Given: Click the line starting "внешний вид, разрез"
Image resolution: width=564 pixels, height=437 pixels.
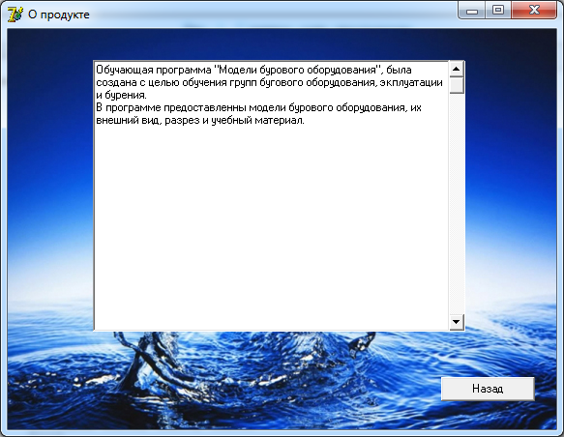Looking at the screenshot, I should pos(200,120).
